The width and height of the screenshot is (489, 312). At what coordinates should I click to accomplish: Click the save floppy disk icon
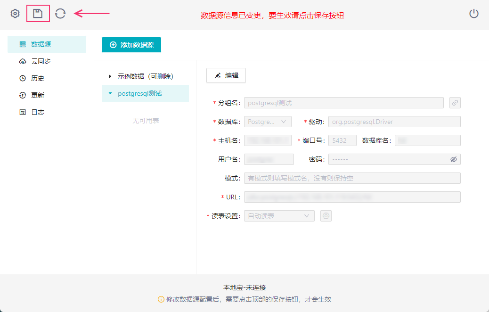(38, 13)
